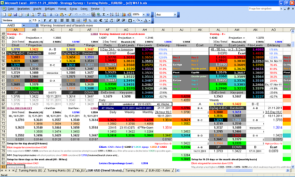295x177 pixels.
Task: Increase cell indent
Action: point(123,20)
